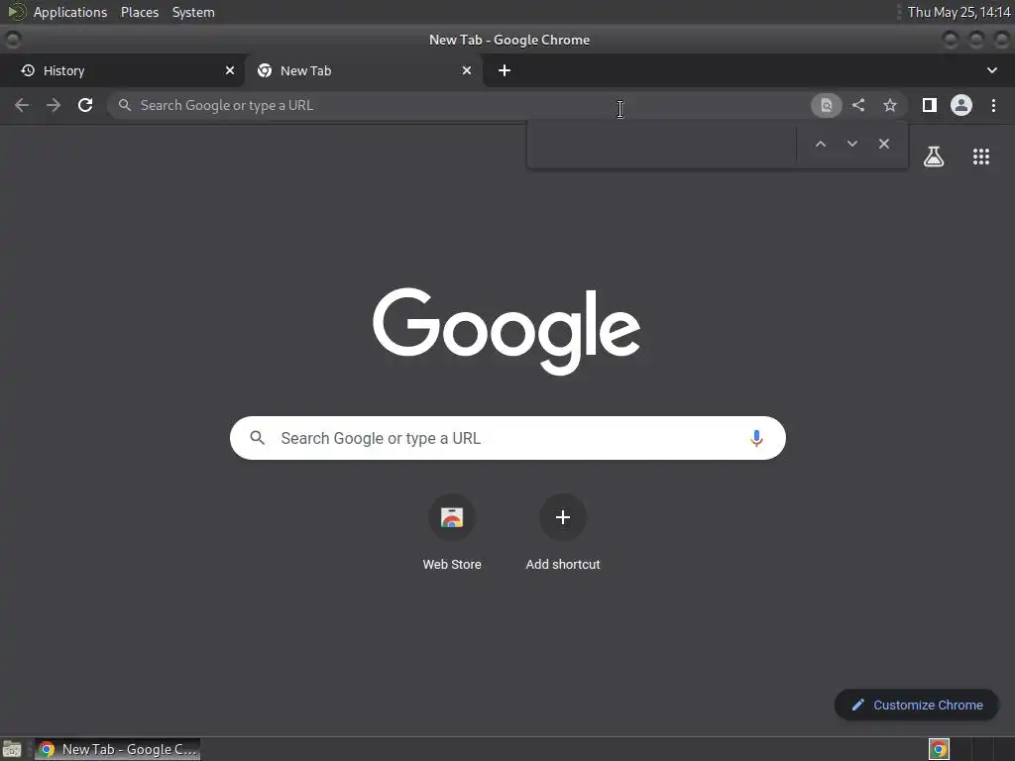Click the Add shortcut plus button

[563, 517]
